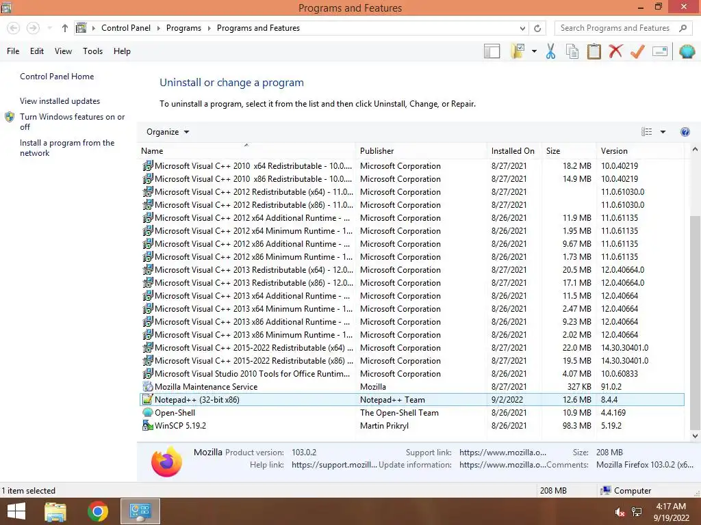Click the Search Programs and Features box
Image resolution: width=701 pixels, height=525 pixels.
pos(615,28)
